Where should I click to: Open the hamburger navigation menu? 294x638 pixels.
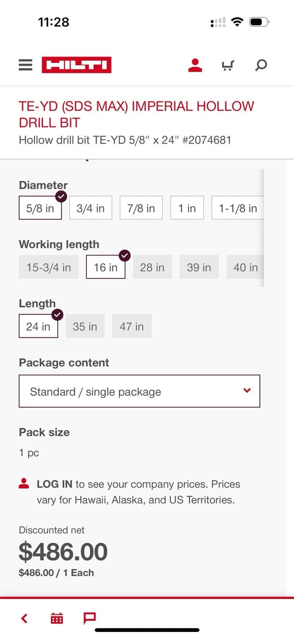pyautogui.click(x=25, y=65)
